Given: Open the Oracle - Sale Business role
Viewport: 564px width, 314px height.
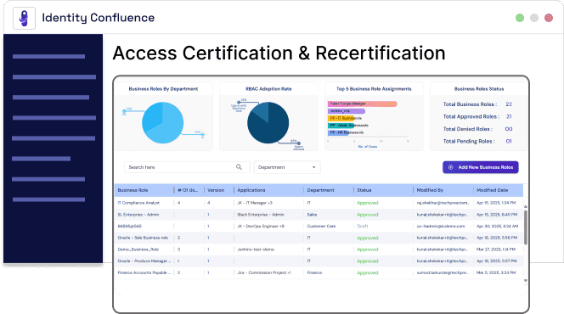Looking at the screenshot, I should point(143,238).
